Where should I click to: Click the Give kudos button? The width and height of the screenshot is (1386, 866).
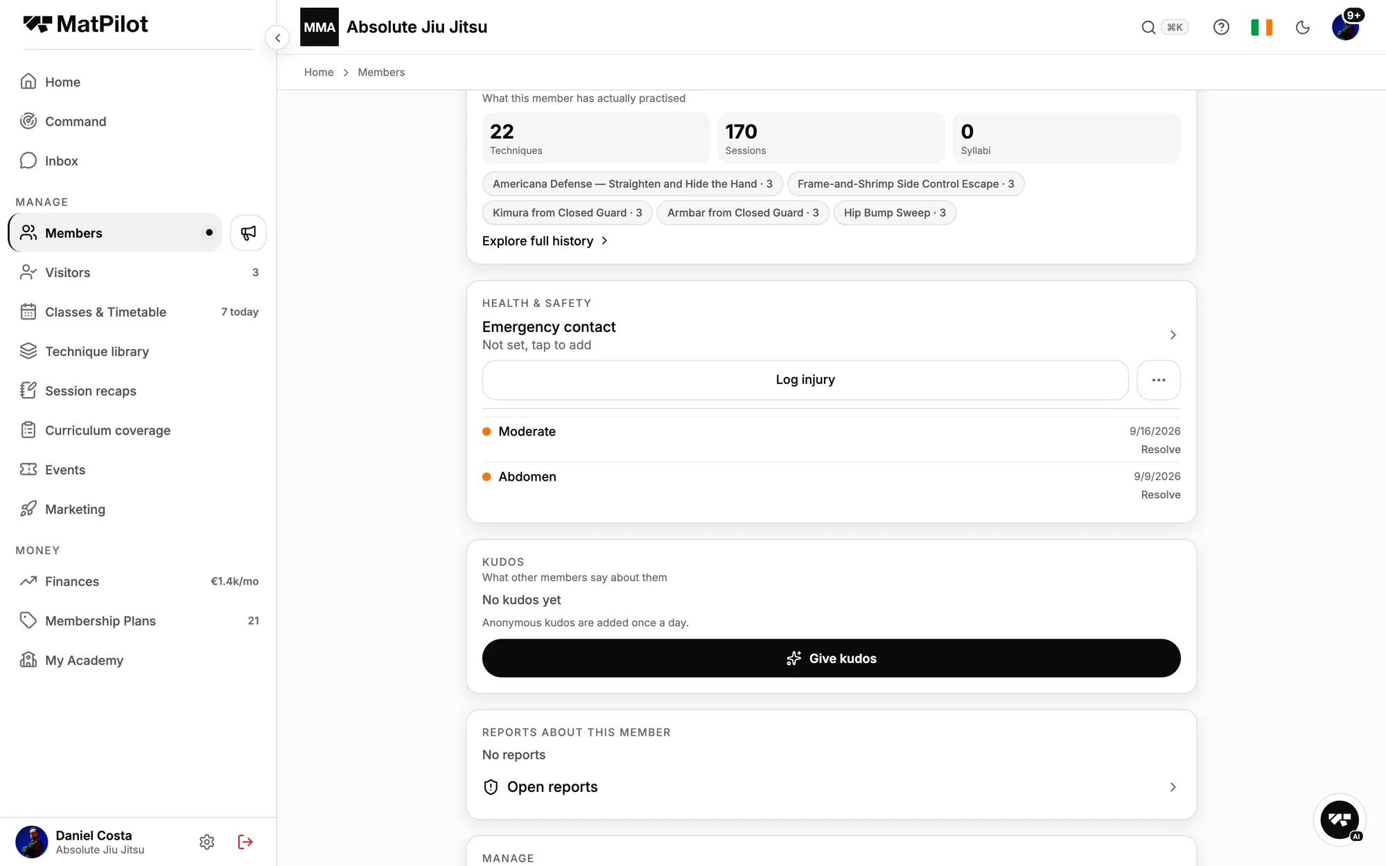click(831, 658)
